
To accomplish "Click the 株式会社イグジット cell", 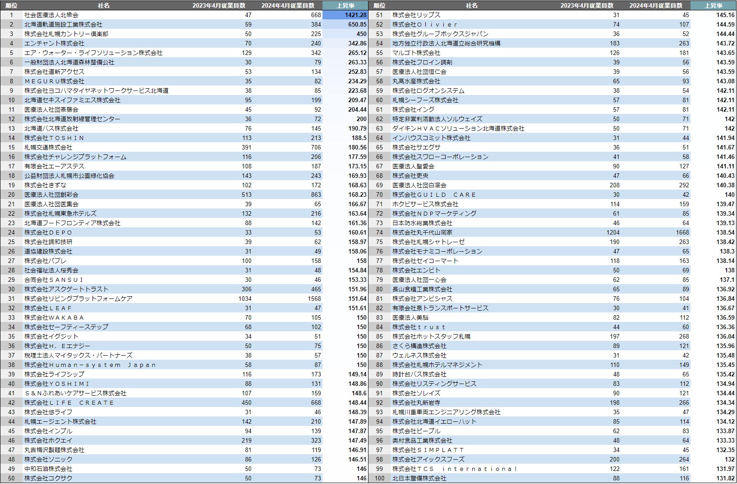I will tap(51, 336).
